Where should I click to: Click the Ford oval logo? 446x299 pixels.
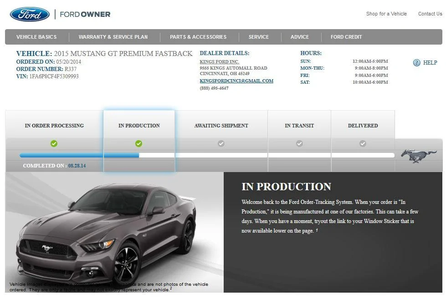click(x=30, y=14)
